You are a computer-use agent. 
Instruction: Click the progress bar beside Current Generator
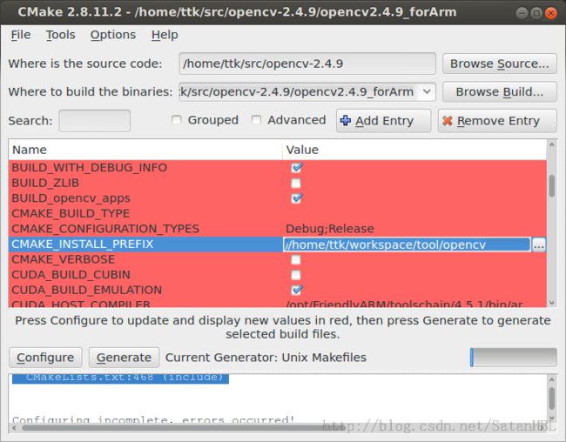pyautogui.click(x=513, y=358)
